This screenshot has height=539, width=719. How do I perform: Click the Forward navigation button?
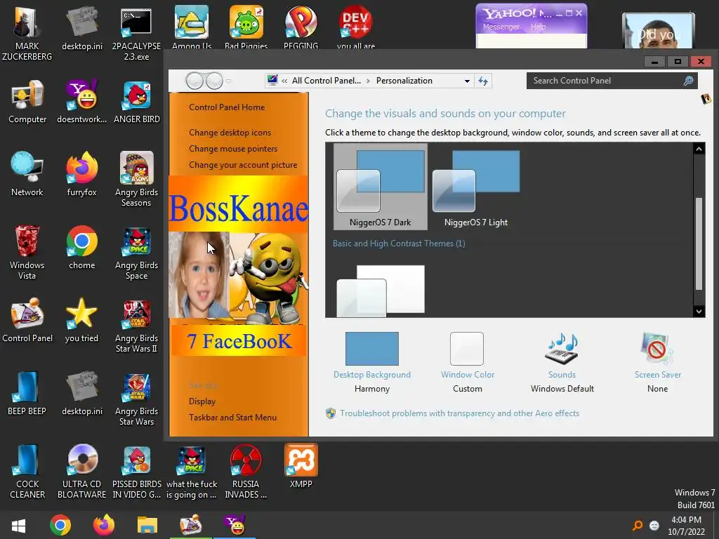coord(214,81)
